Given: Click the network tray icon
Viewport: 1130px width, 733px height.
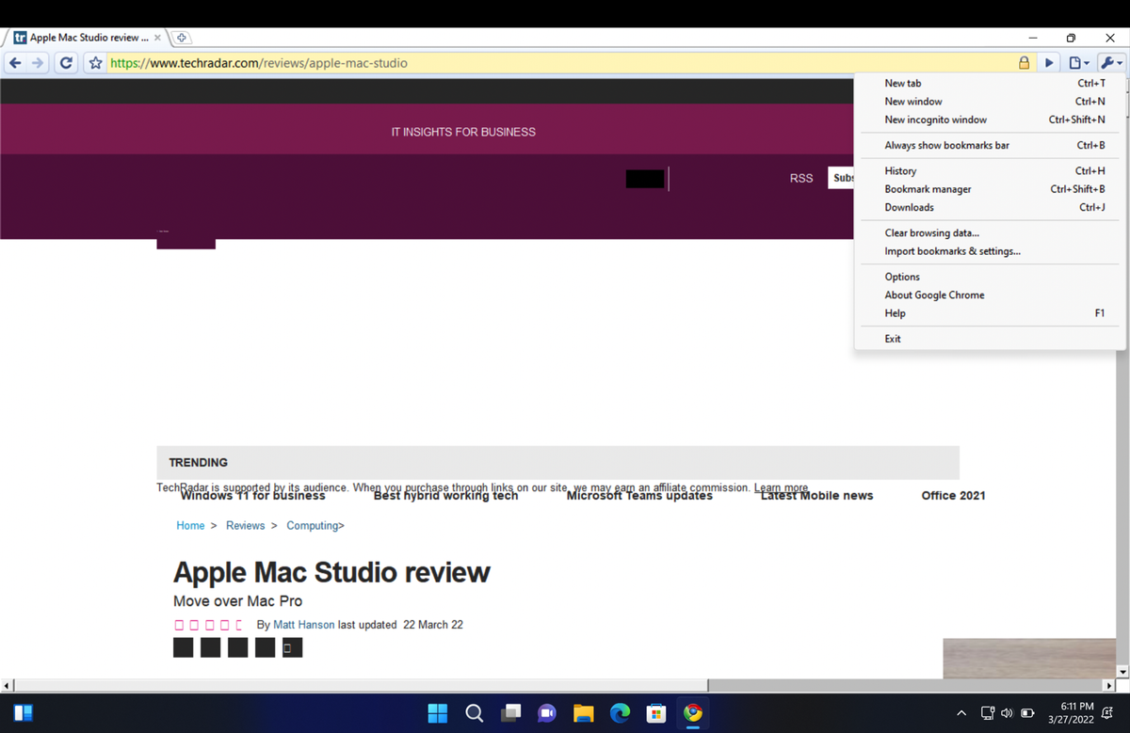Looking at the screenshot, I should click(x=988, y=712).
